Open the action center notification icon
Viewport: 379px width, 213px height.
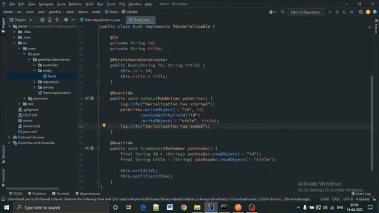tap(370, 208)
